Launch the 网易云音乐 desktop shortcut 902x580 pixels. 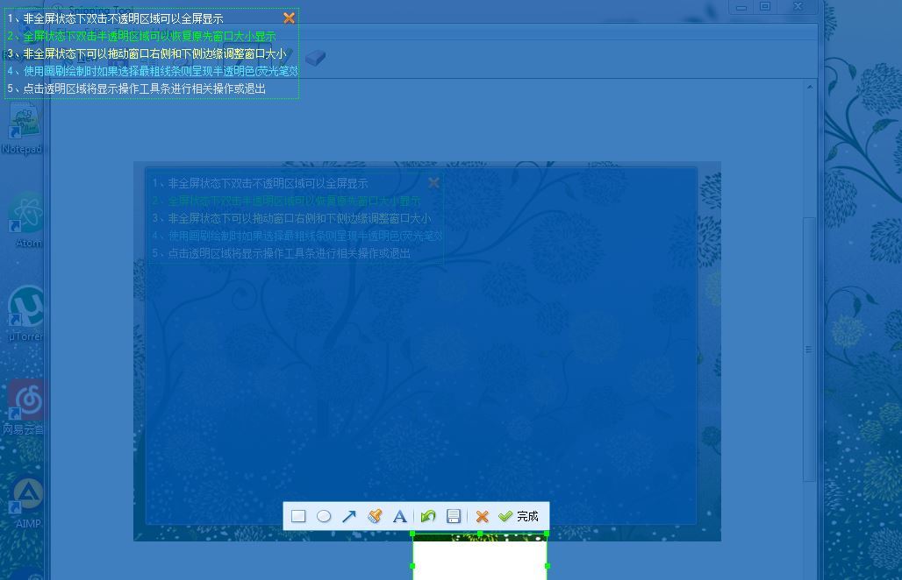pos(25,401)
